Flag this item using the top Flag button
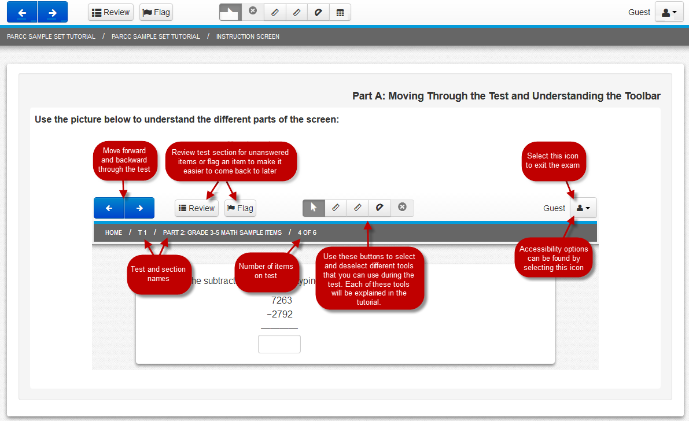This screenshot has width=689, height=421. [156, 12]
